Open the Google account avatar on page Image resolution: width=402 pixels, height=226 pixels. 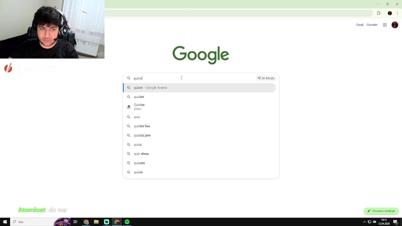click(395, 25)
